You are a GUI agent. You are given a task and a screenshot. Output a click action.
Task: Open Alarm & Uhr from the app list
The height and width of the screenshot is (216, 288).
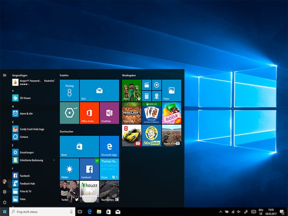pos(26,113)
